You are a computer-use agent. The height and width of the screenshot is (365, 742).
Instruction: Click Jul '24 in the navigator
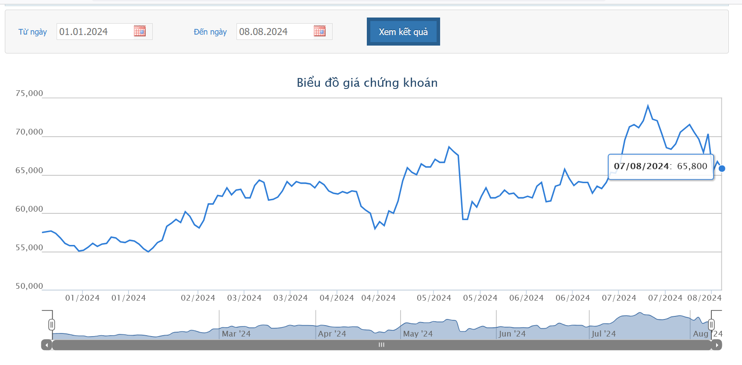pyautogui.click(x=603, y=334)
